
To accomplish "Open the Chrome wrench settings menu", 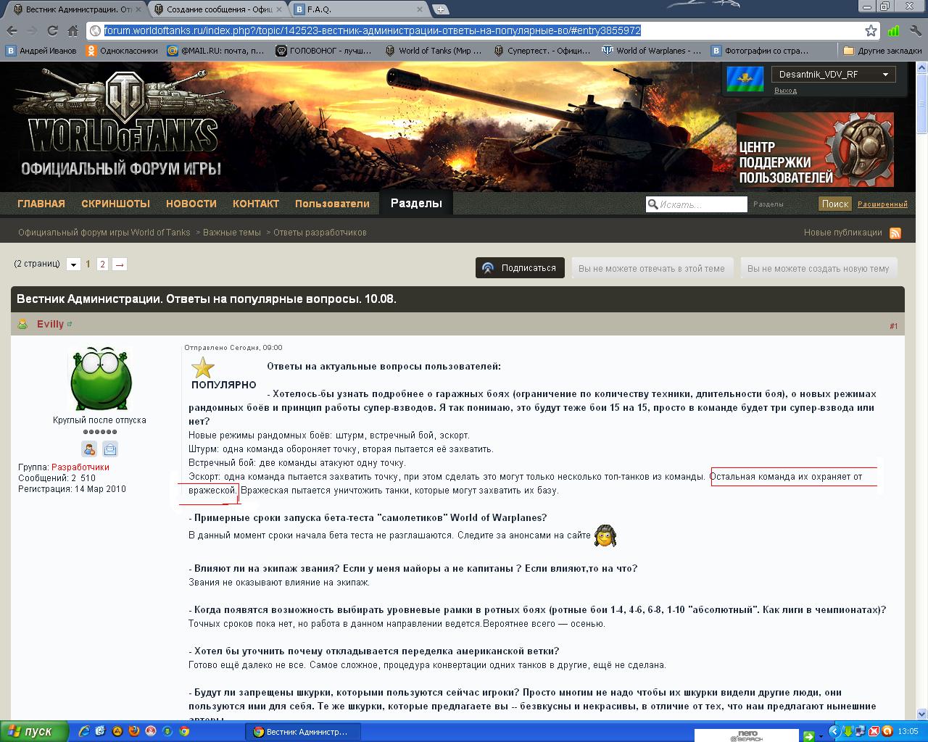I will pos(915,30).
